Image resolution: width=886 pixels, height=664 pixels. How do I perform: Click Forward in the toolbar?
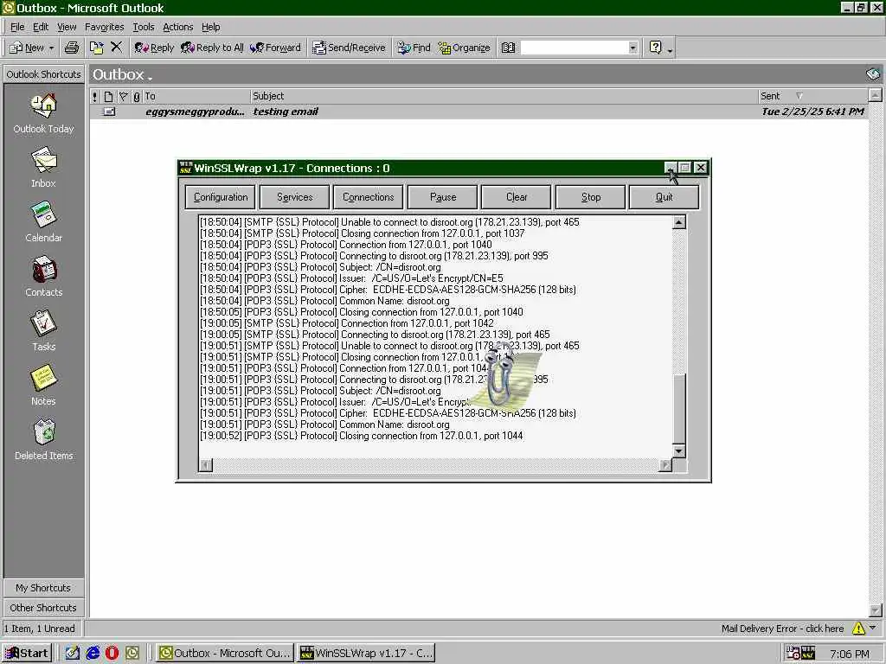click(275, 48)
